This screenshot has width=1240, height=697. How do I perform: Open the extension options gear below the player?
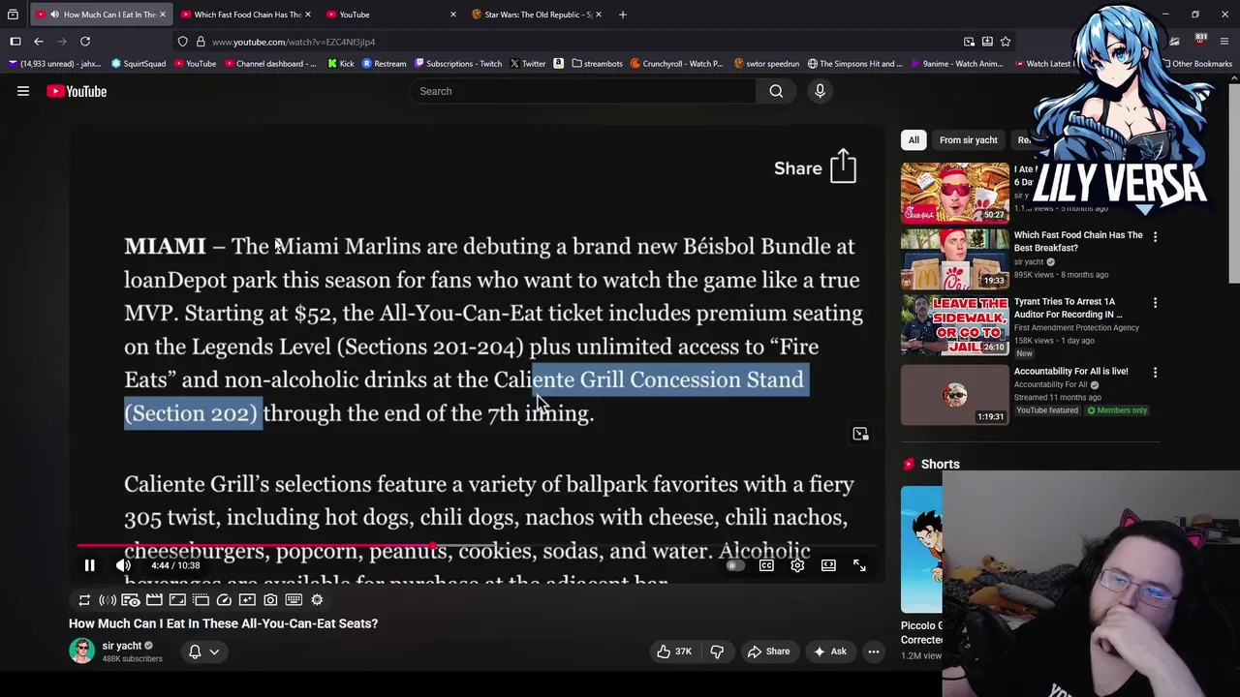[317, 600]
